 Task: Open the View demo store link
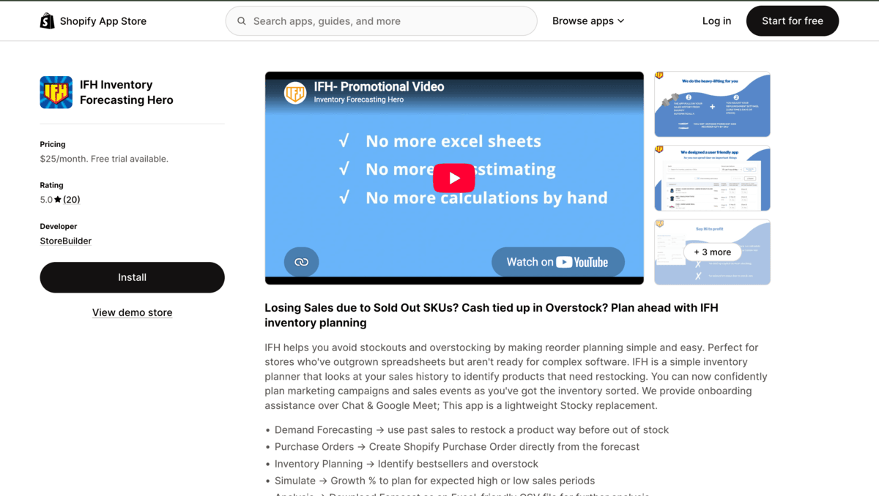point(132,312)
